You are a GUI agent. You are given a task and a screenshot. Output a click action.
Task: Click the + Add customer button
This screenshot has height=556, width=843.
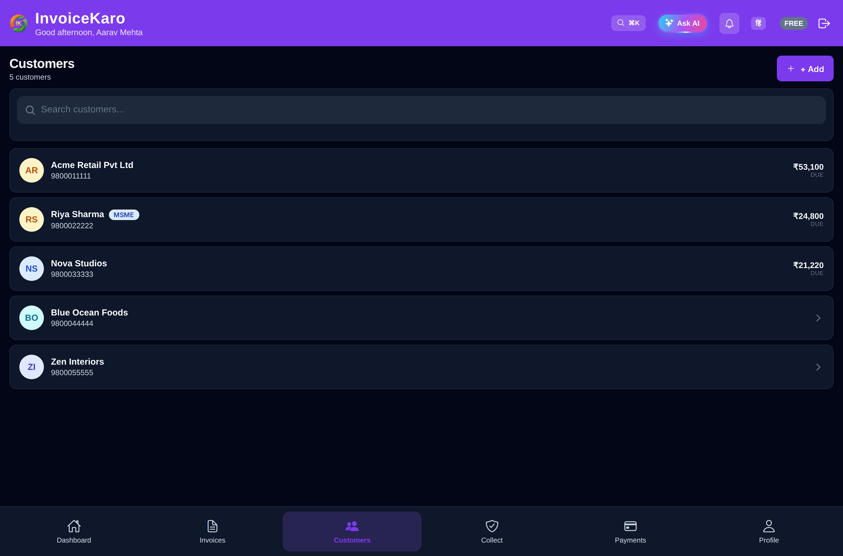(x=805, y=68)
